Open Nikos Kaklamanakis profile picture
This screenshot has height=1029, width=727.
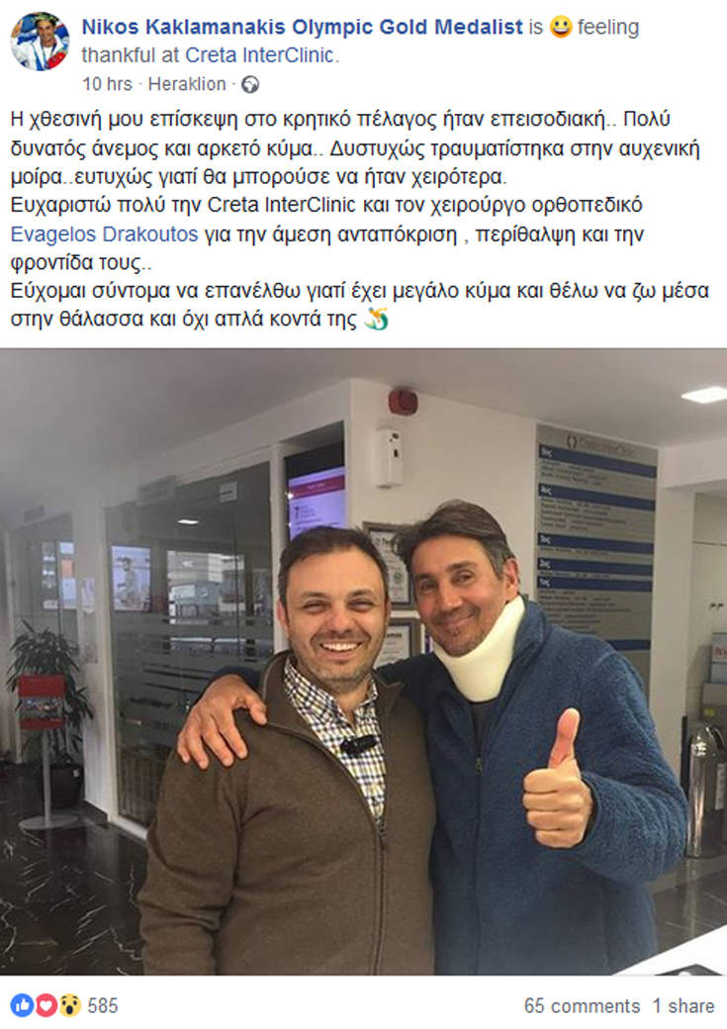(x=40, y=42)
